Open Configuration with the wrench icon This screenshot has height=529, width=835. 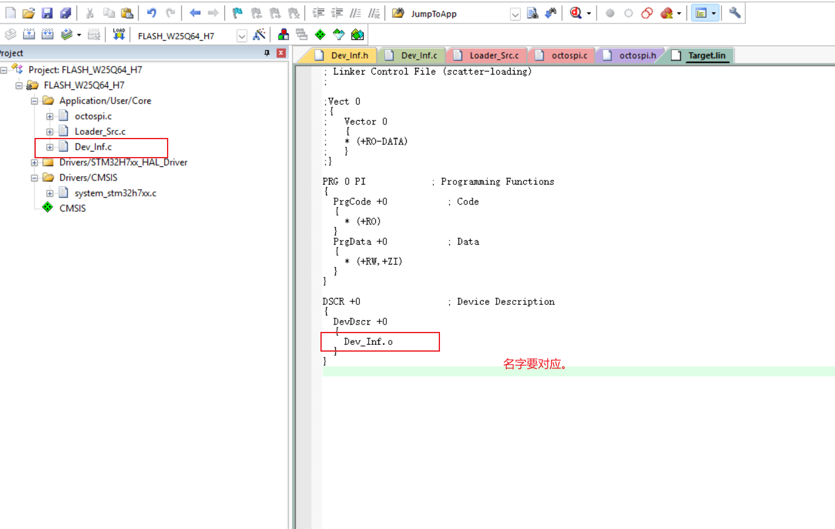click(735, 13)
